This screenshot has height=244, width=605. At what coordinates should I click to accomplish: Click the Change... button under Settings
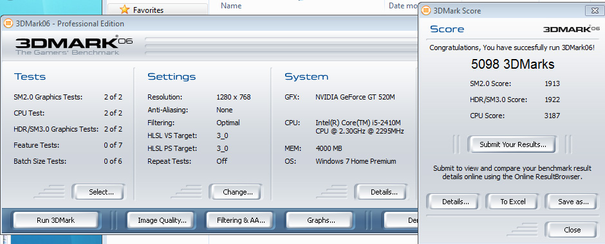(236, 191)
